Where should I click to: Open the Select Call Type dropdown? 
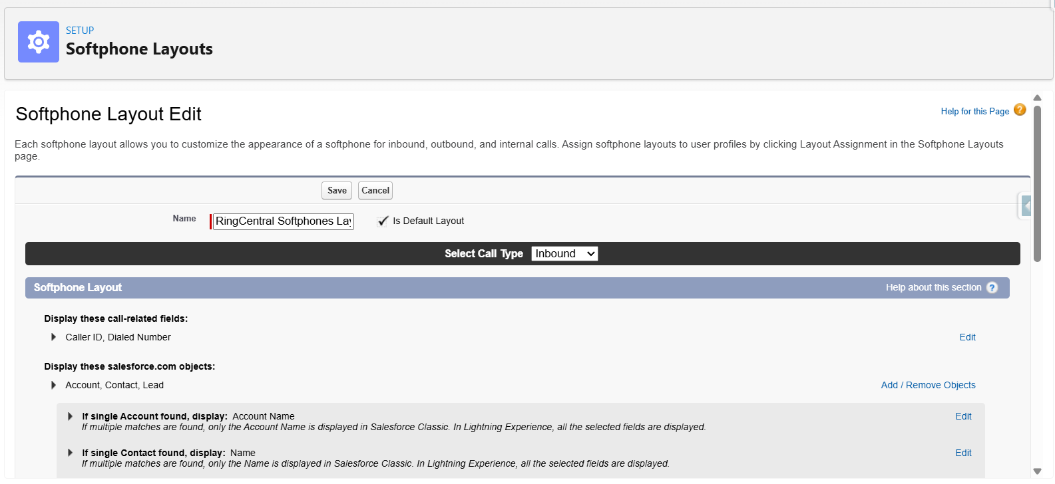[564, 254]
